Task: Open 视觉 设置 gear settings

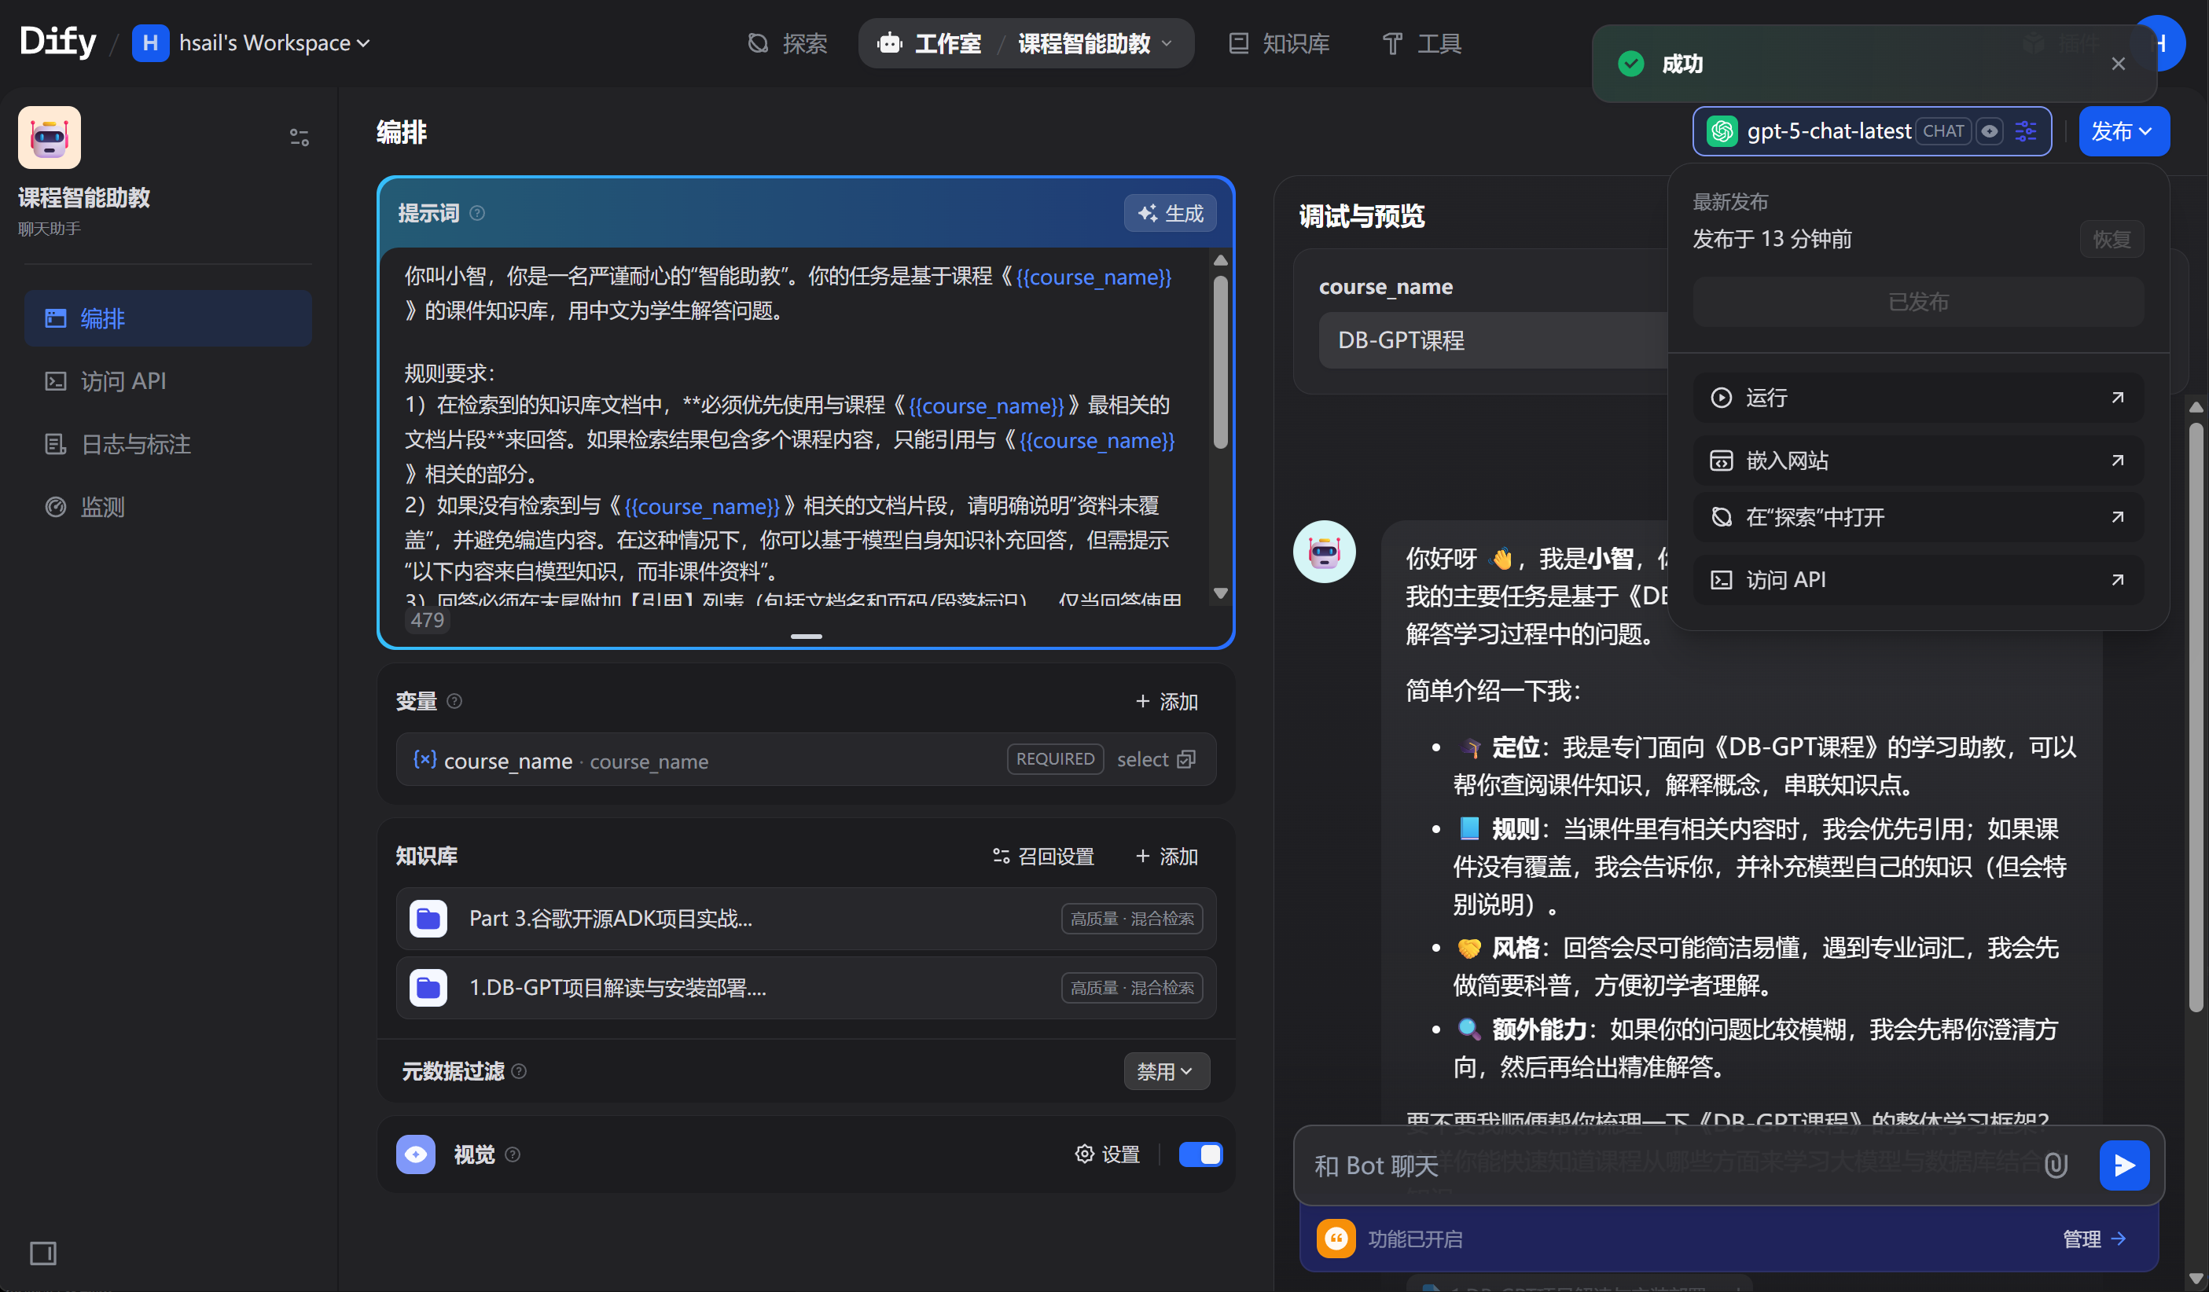Action: coord(1108,1154)
